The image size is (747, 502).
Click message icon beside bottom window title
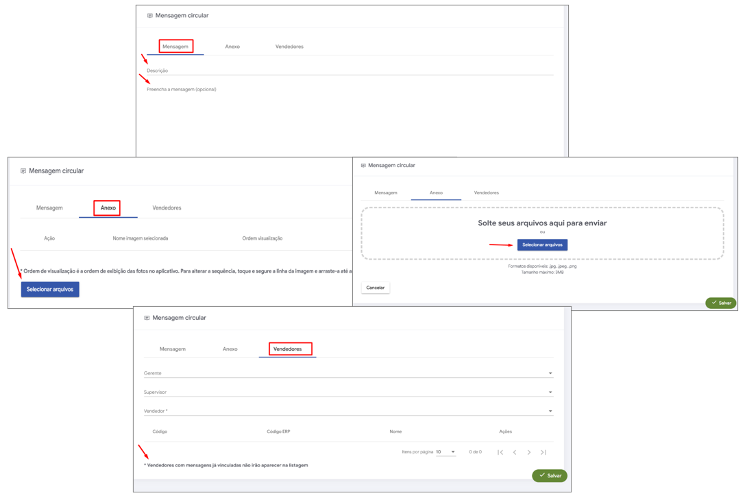click(x=147, y=318)
